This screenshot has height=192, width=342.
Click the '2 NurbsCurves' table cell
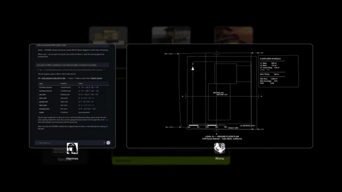pyautogui.click(x=66, y=91)
